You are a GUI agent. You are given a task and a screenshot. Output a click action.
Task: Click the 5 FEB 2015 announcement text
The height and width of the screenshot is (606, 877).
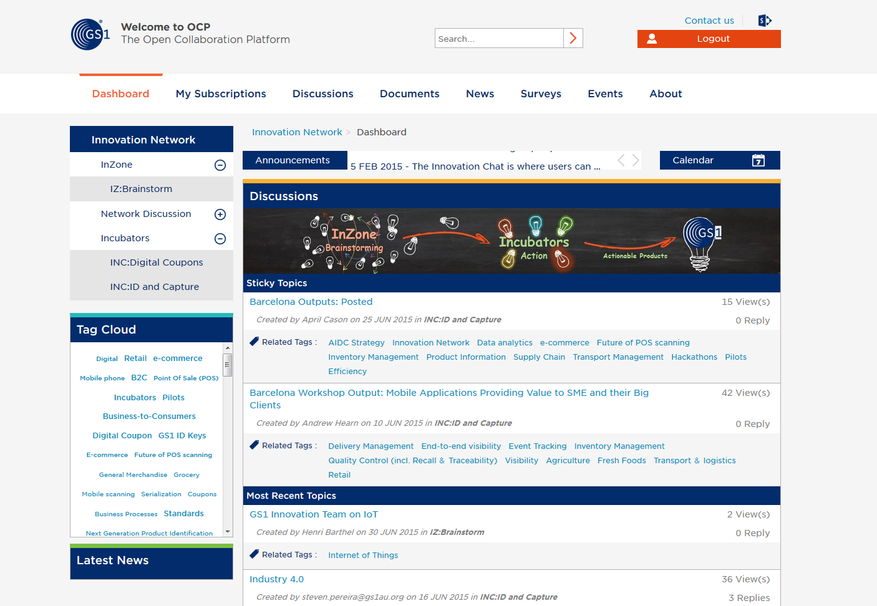(475, 166)
